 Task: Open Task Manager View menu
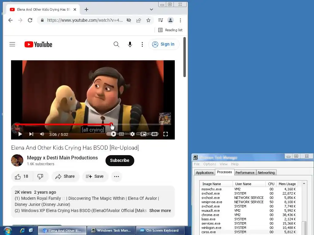224,164
